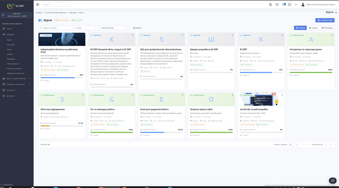Open the apps grid icon
The width and height of the screenshot is (339, 188).
pos(289,4)
